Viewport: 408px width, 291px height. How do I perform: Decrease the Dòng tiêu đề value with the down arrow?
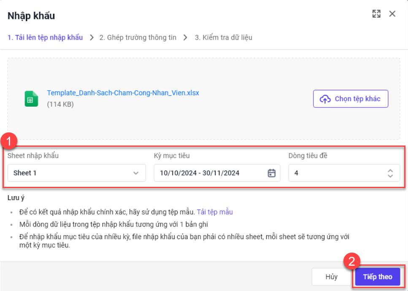(x=390, y=176)
